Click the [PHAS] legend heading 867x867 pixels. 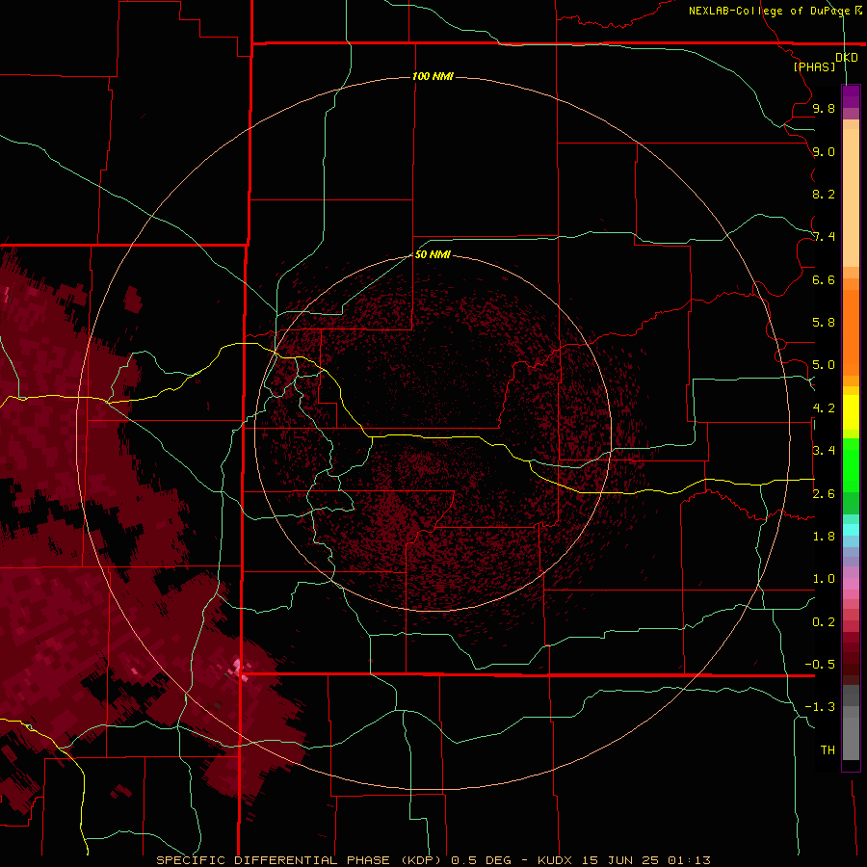[814, 66]
